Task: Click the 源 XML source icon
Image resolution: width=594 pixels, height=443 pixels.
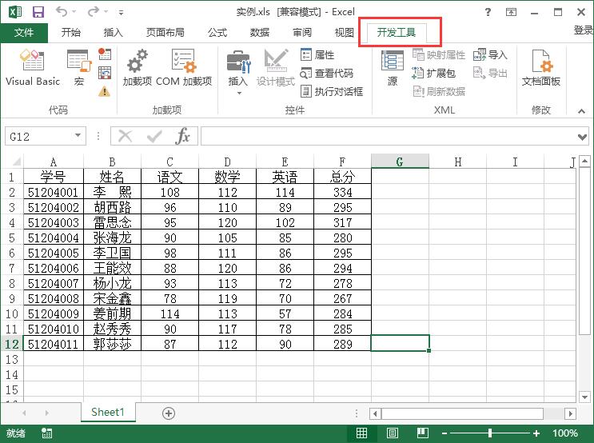Action: [392, 68]
